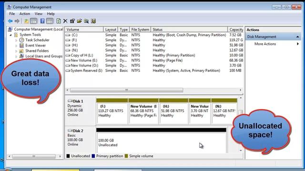Click the Open folder toolbar icon
The width and height of the screenshot is (305, 171).
coord(79,21)
